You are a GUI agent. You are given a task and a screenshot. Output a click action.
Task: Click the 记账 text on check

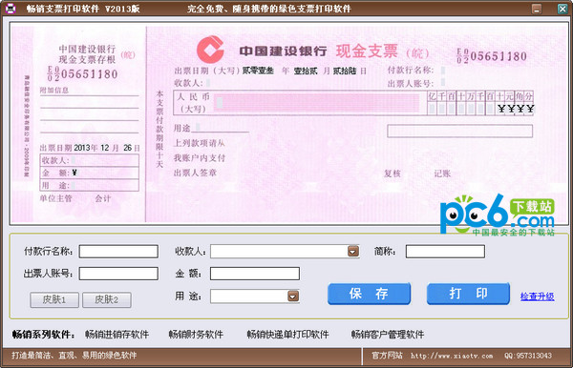(x=442, y=174)
